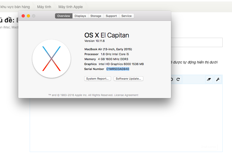This screenshot has width=232, height=153.
Task: Click the OS X El Capitan logo
Action: pos(51,59)
